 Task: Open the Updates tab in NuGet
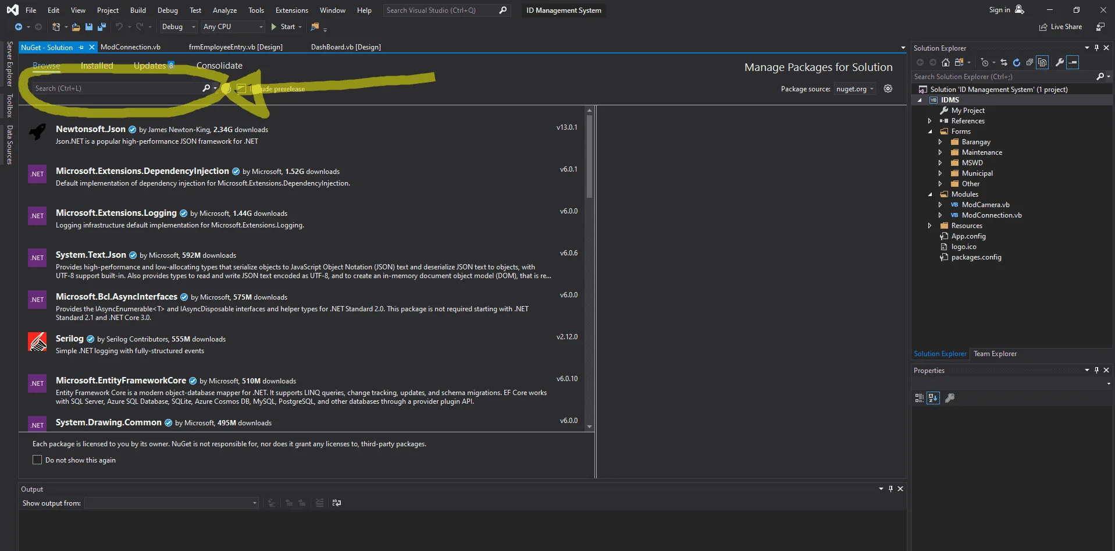(x=154, y=66)
